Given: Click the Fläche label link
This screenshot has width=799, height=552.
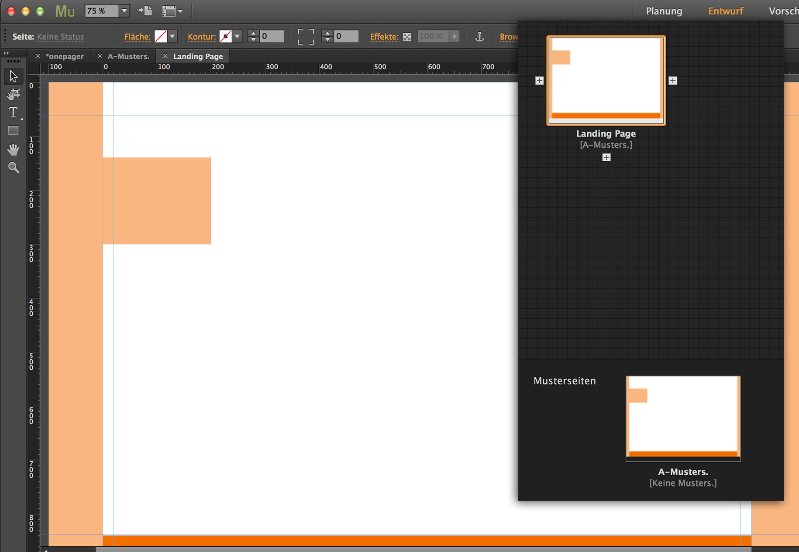Looking at the screenshot, I should (138, 37).
